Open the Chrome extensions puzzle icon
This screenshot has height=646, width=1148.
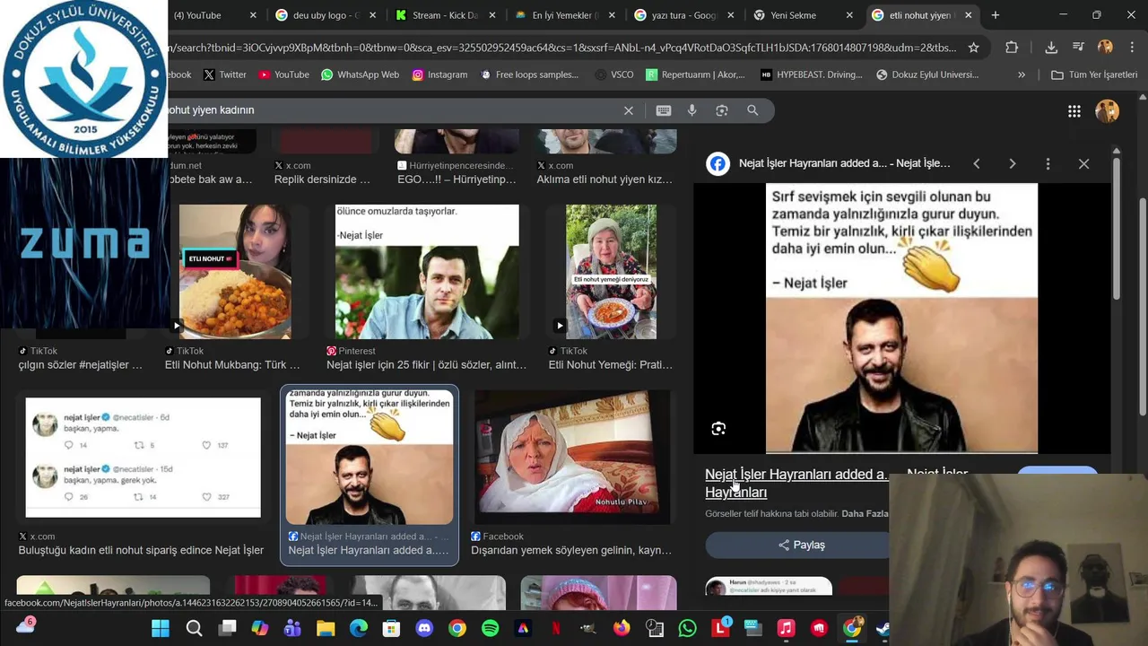(x=1012, y=48)
